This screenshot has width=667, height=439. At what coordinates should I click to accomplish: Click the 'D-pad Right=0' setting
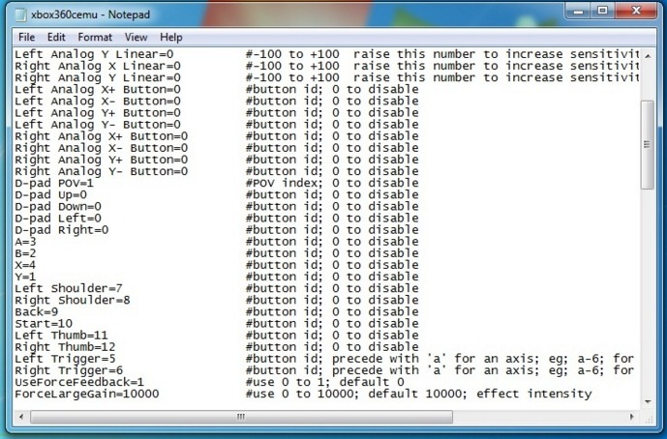pos(62,230)
